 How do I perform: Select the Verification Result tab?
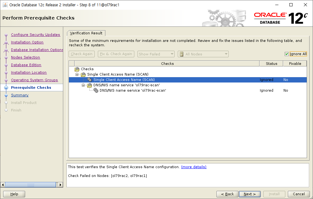tap(86, 33)
